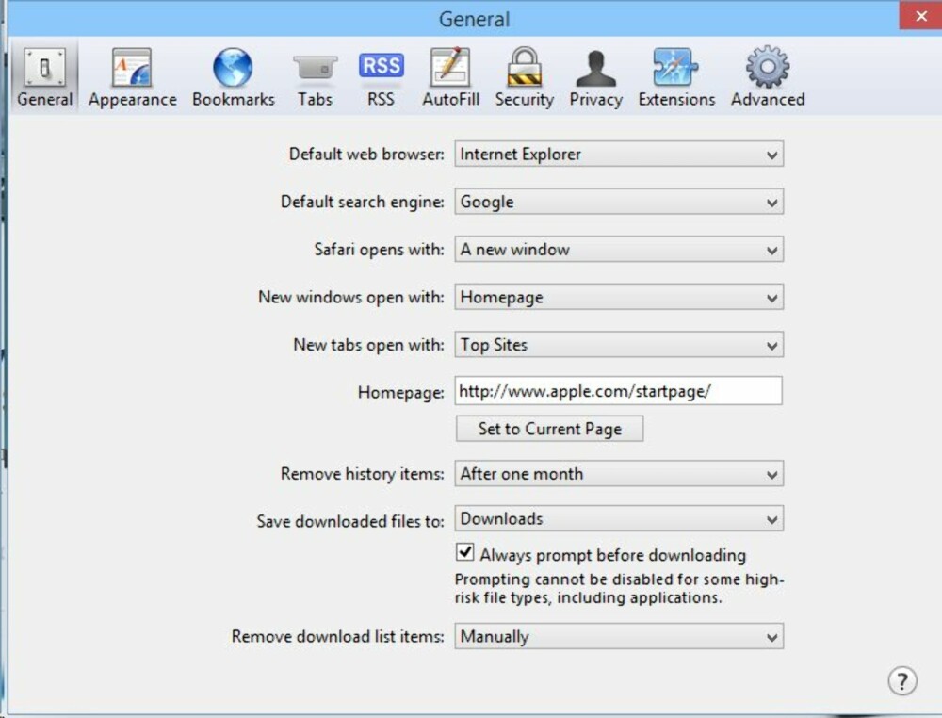Expand the Default web browser dropdown
Image resolution: width=942 pixels, height=718 pixels.
(619, 155)
